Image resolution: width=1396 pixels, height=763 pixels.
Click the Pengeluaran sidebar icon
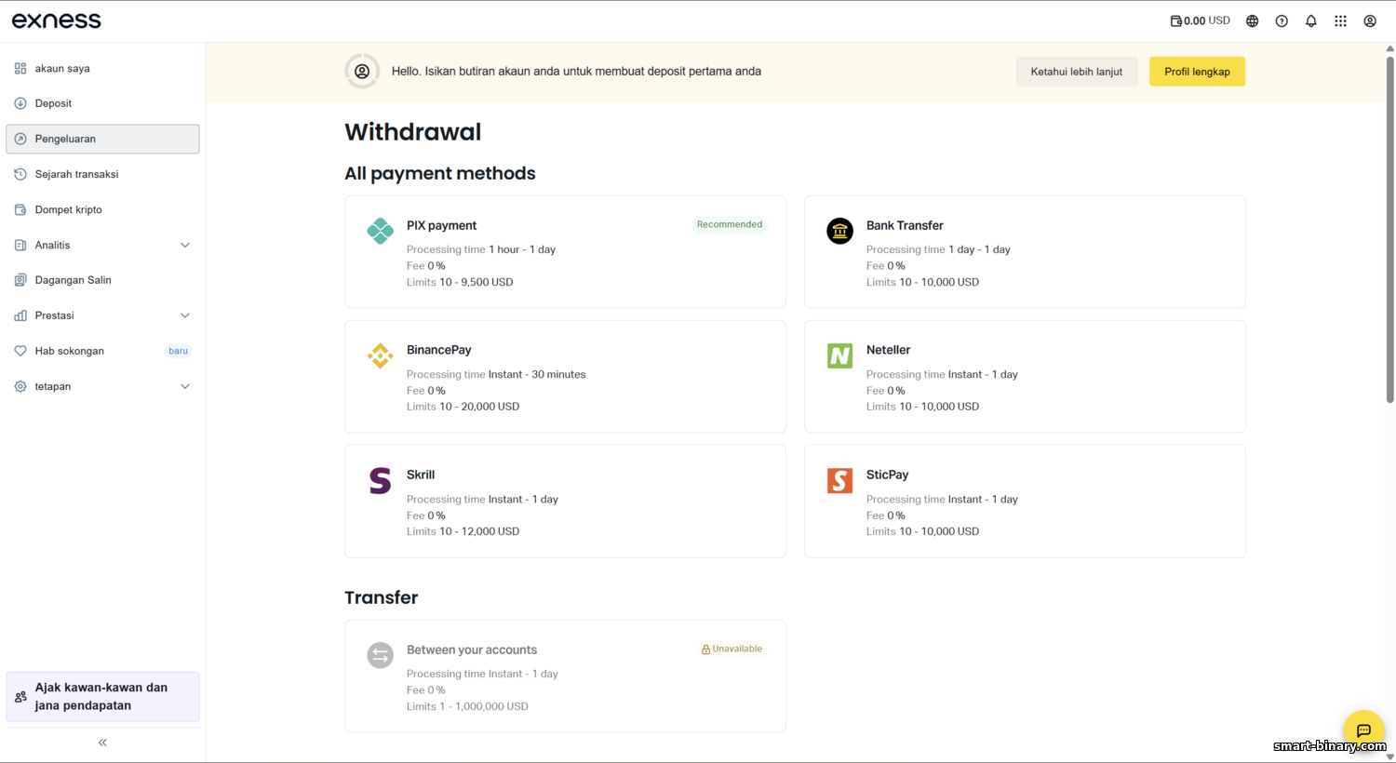click(20, 139)
